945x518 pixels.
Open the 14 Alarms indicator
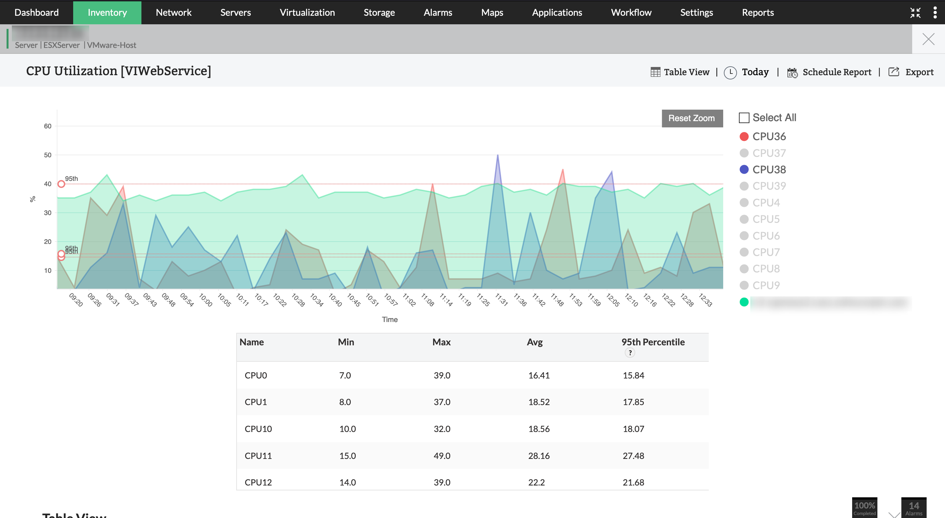(913, 507)
